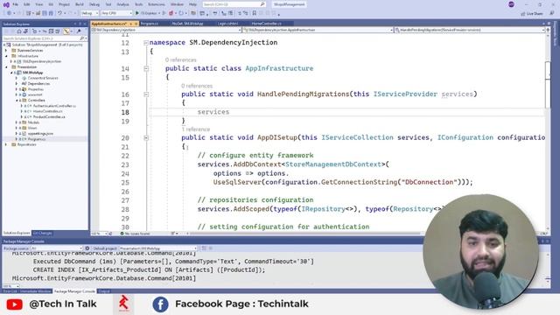Click the search magnifier icon in title bar
The height and width of the screenshot is (315, 560).
click(x=262, y=4)
